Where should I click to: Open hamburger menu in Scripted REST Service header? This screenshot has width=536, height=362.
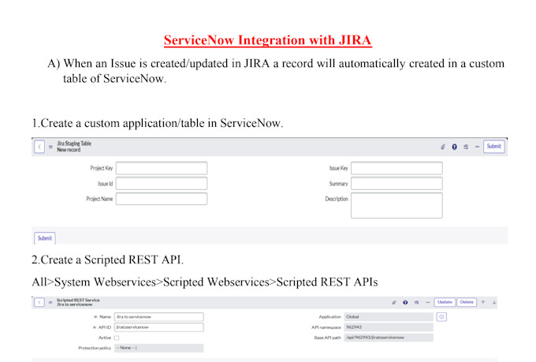coord(50,303)
